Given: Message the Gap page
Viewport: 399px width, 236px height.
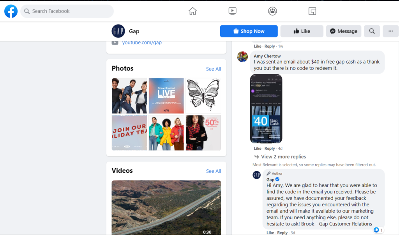Looking at the screenshot, I should coord(344,31).
